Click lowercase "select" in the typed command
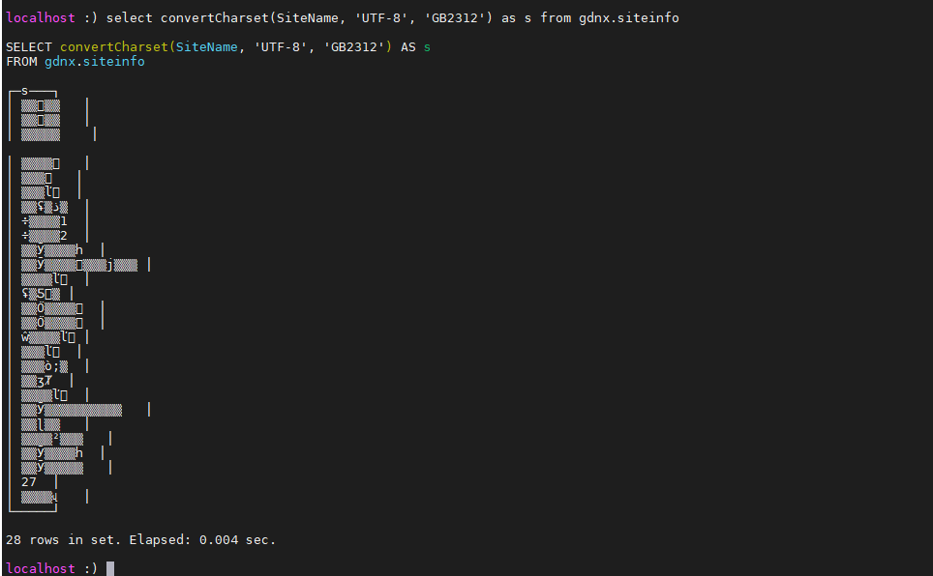The height and width of the screenshot is (576, 933). click(129, 18)
